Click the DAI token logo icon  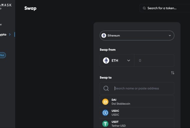[x=105, y=102]
